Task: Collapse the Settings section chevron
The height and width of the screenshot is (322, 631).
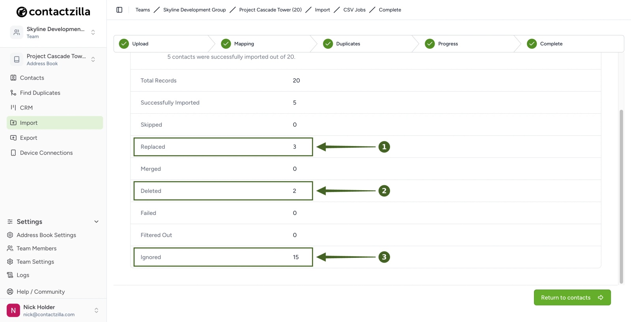Action: [x=96, y=222]
